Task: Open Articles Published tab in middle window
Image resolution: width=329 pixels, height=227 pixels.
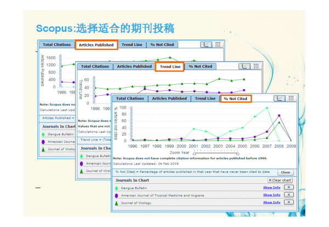Action: coord(134,67)
